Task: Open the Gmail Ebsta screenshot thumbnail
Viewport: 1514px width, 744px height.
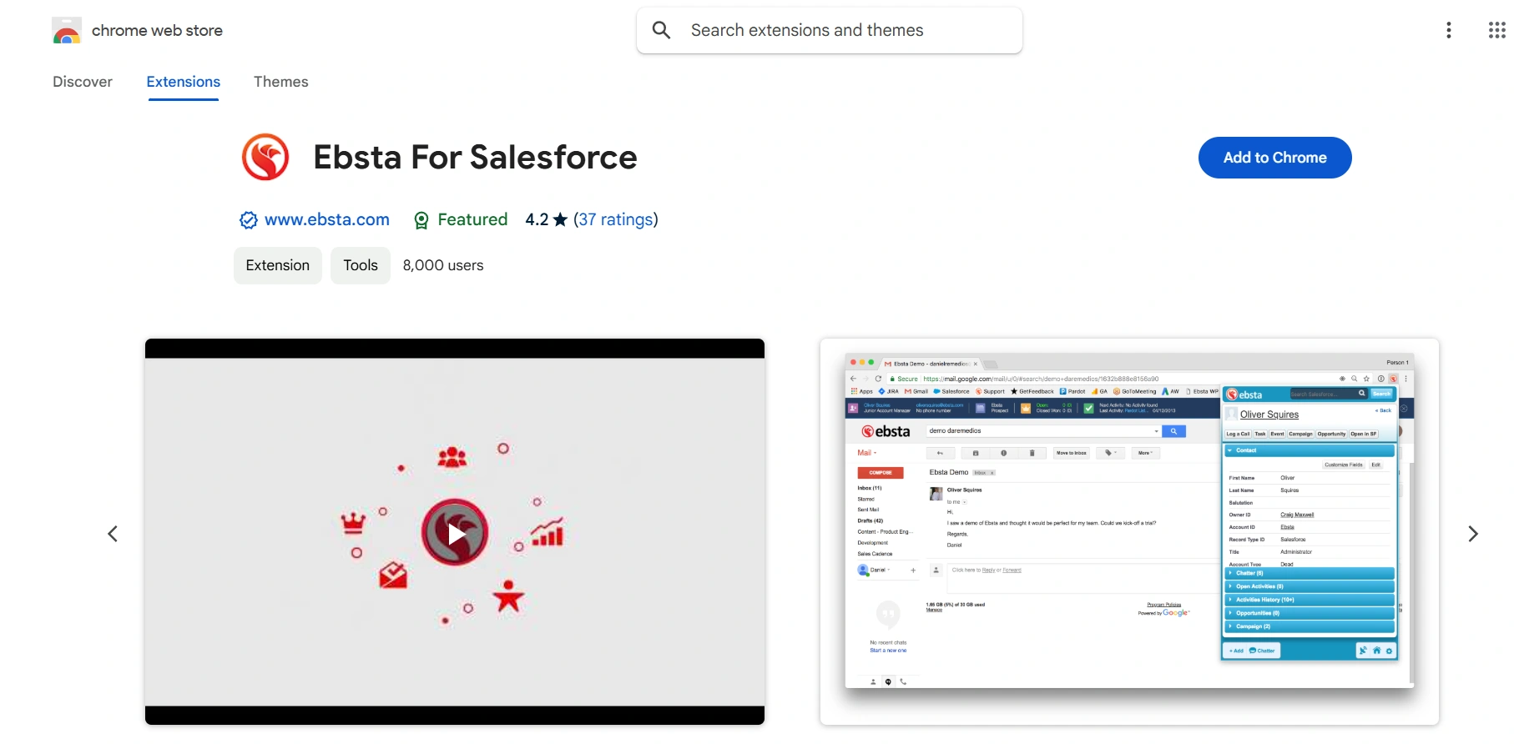Action: 1129,531
